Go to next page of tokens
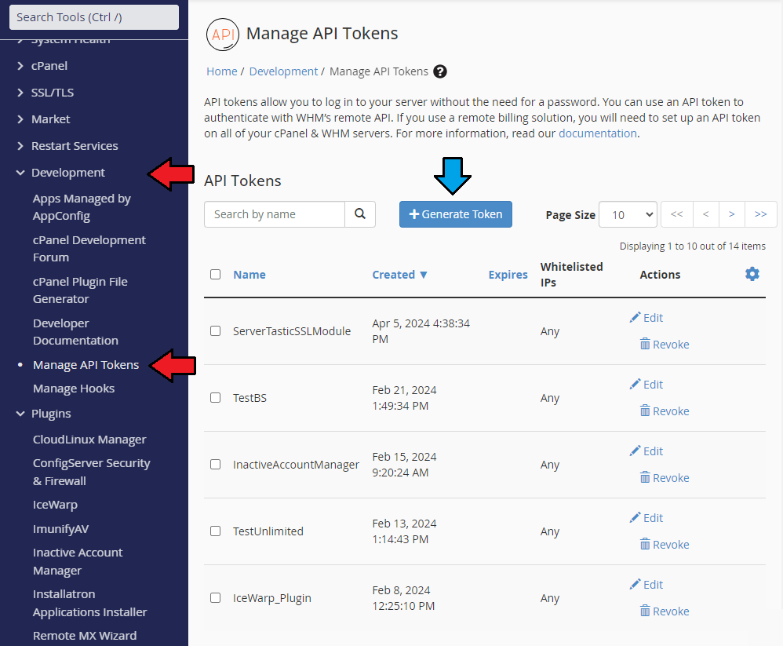 point(731,214)
